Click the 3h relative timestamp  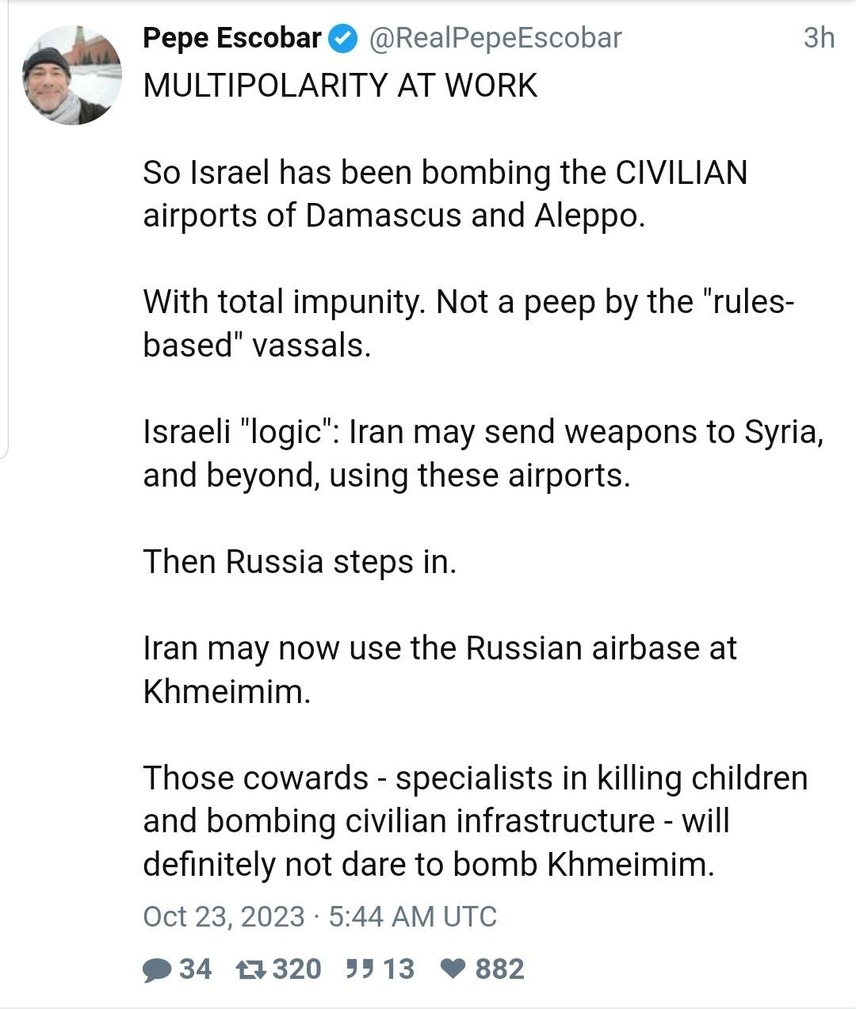click(818, 38)
